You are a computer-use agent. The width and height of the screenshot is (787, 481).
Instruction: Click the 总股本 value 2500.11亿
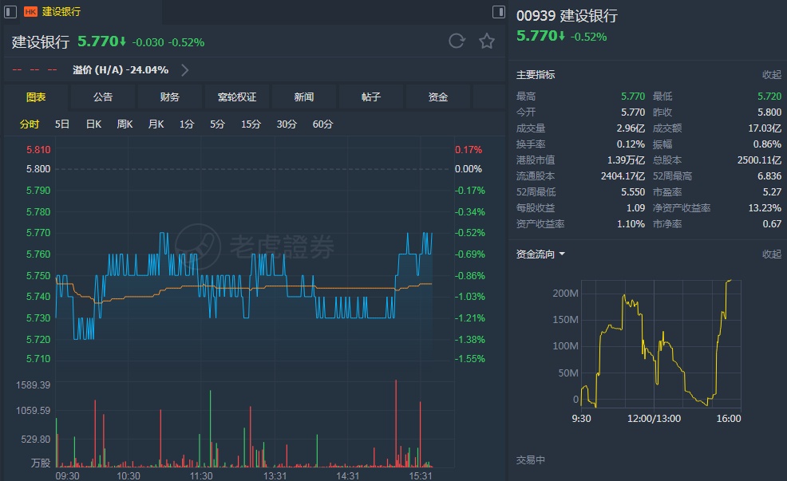pos(759,160)
